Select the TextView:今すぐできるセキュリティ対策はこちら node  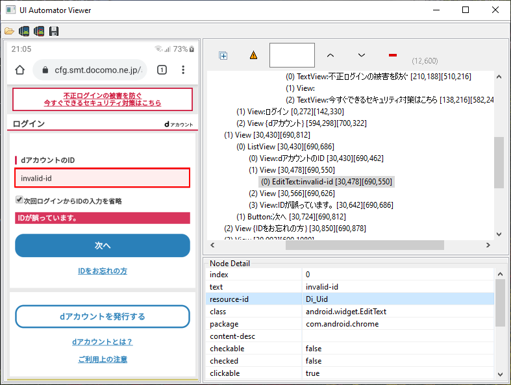click(x=390, y=100)
